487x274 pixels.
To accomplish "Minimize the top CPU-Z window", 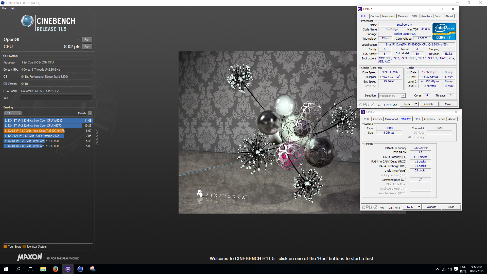I will click(430, 9).
